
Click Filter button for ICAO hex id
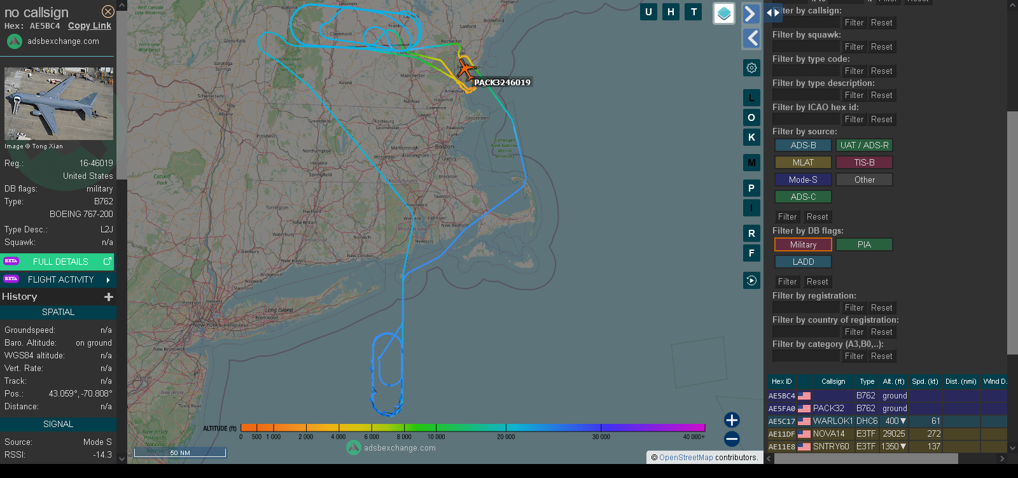(x=854, y=120)
